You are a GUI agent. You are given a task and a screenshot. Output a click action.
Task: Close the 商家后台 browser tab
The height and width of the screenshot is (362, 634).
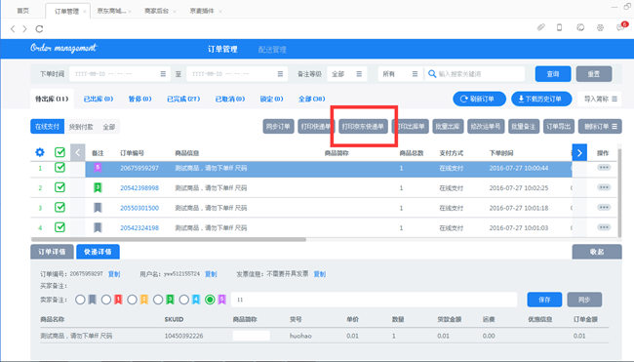point(175,12)
